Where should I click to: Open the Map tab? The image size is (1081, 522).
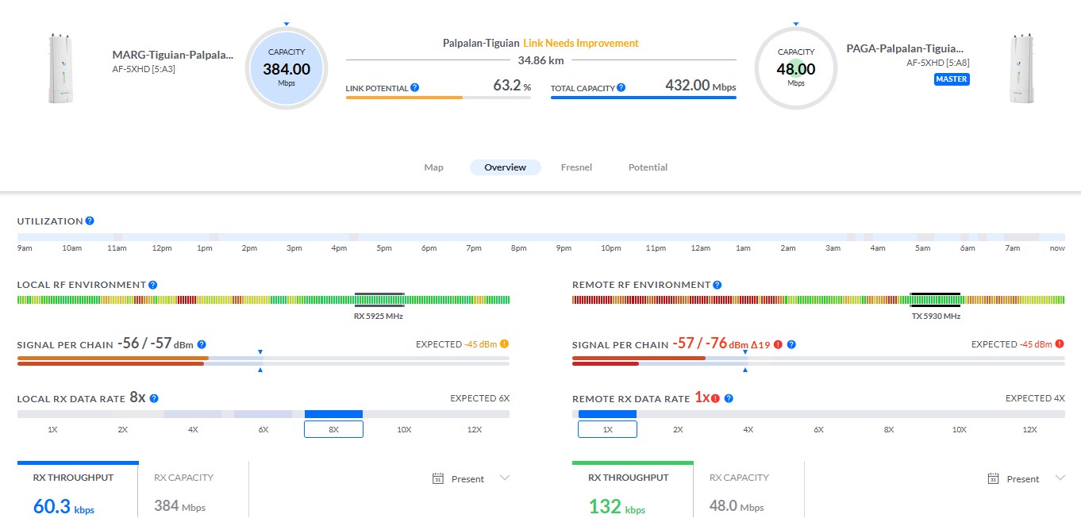[x=433, y=167]
